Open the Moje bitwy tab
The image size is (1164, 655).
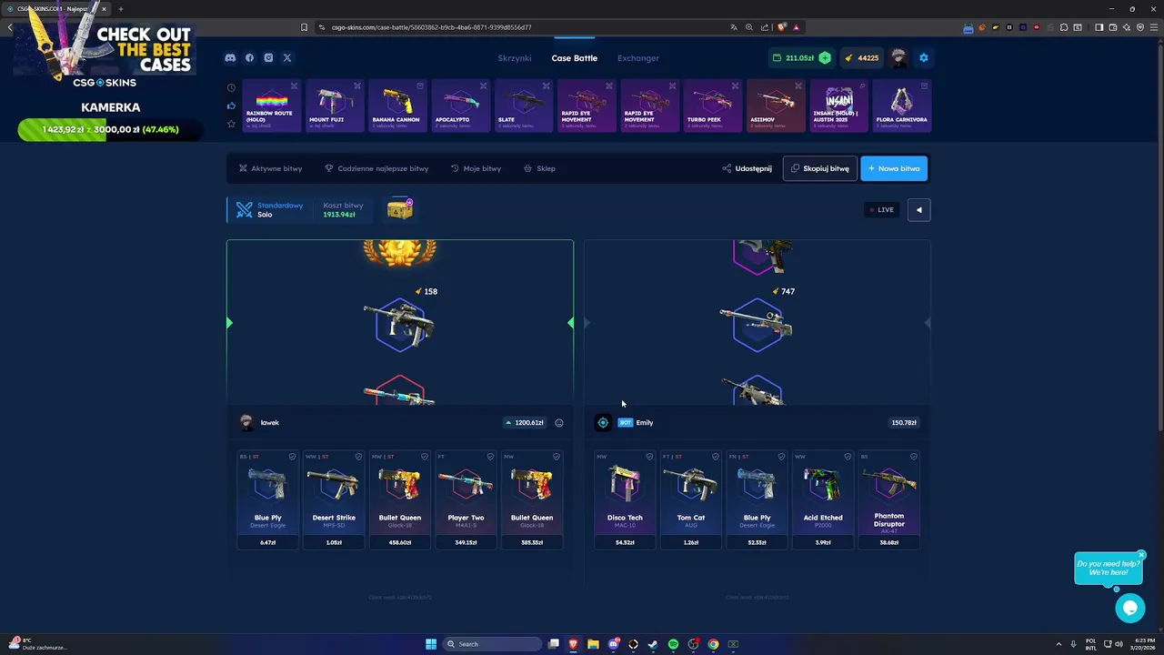476,168
